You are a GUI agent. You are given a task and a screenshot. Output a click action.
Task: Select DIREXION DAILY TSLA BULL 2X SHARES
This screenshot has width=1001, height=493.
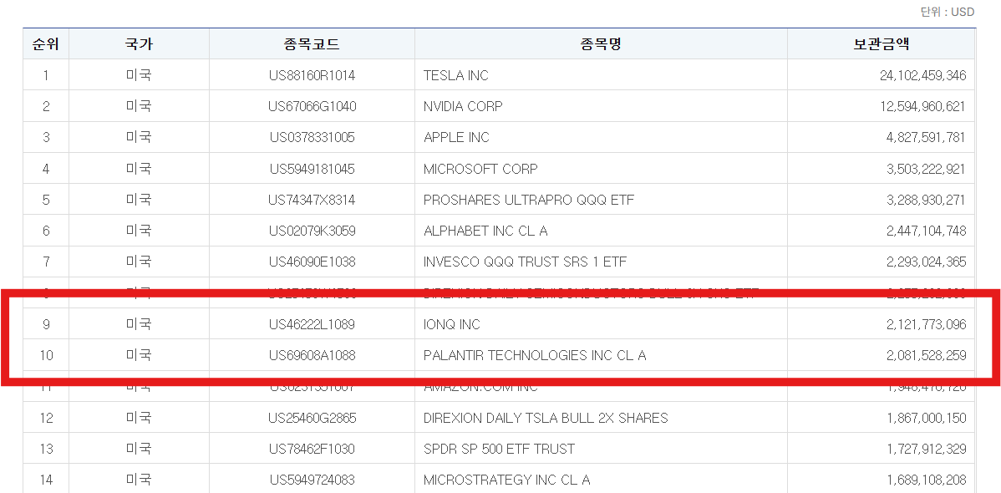coord(546,418)
